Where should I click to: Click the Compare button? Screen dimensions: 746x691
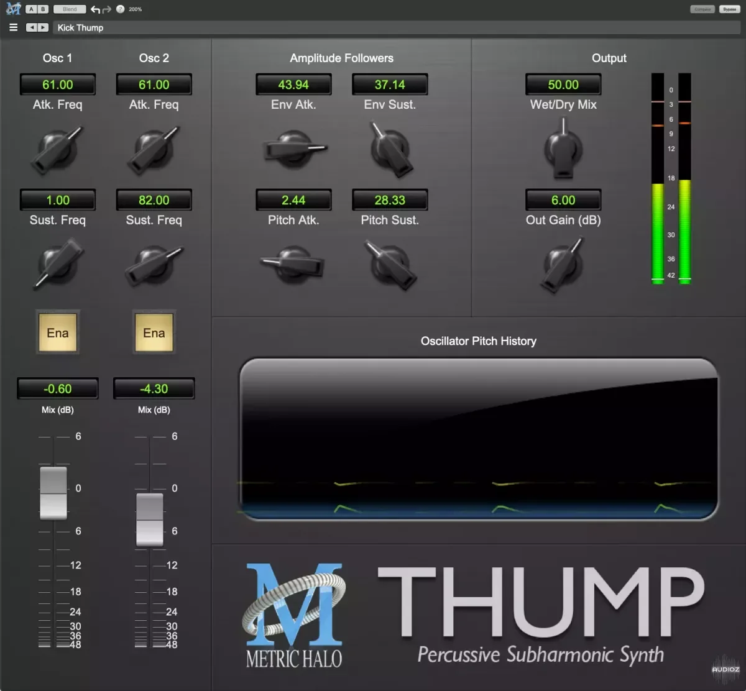coord(702,9)
